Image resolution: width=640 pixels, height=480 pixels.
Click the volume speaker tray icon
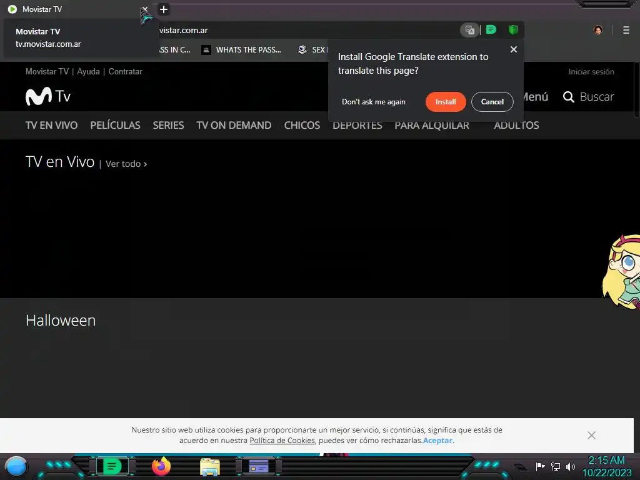(570, 466)
